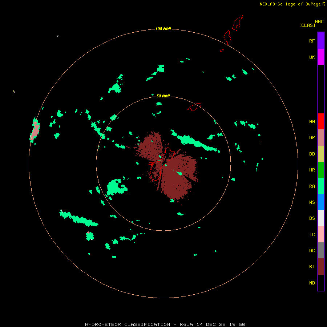Click the '19:50' timestamp
327x327 pixels.
[x=237, y=324]
